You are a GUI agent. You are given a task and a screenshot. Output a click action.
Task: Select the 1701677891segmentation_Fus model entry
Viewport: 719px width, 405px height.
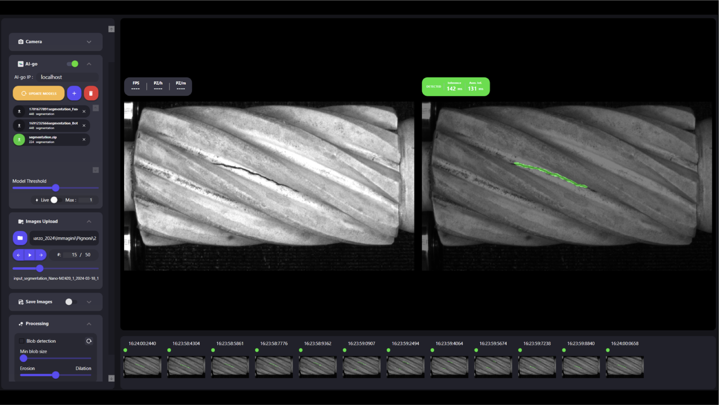click(52, 111)
